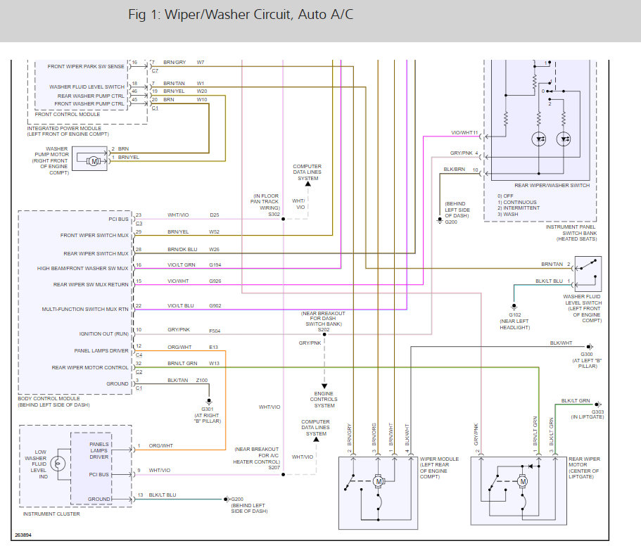This screenshot has height=560, width=641.
Task: Click the G301 ground symbol
Action: point(209,402)
